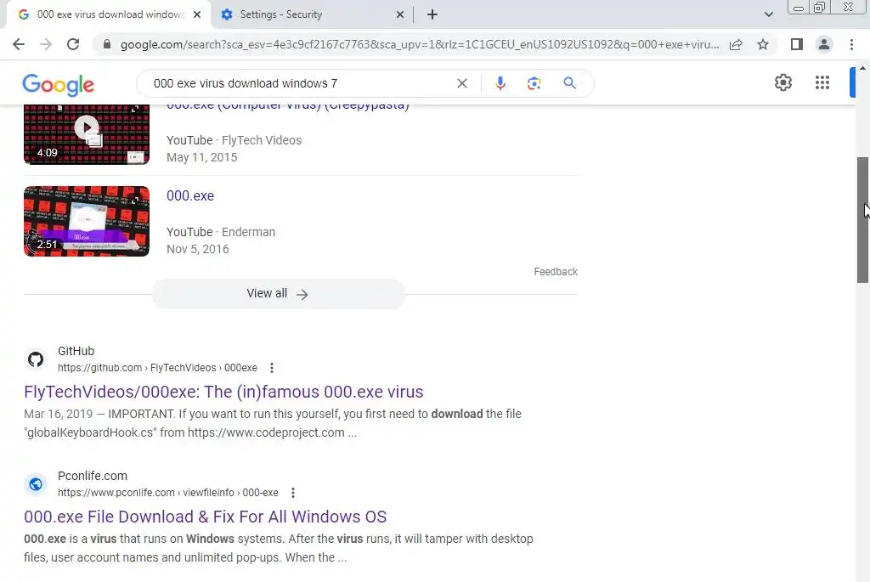Viewport: 870px width, 582px height.
Task: Click the "YouTube · Enderman" source text
Action: (x=221, y=232)
